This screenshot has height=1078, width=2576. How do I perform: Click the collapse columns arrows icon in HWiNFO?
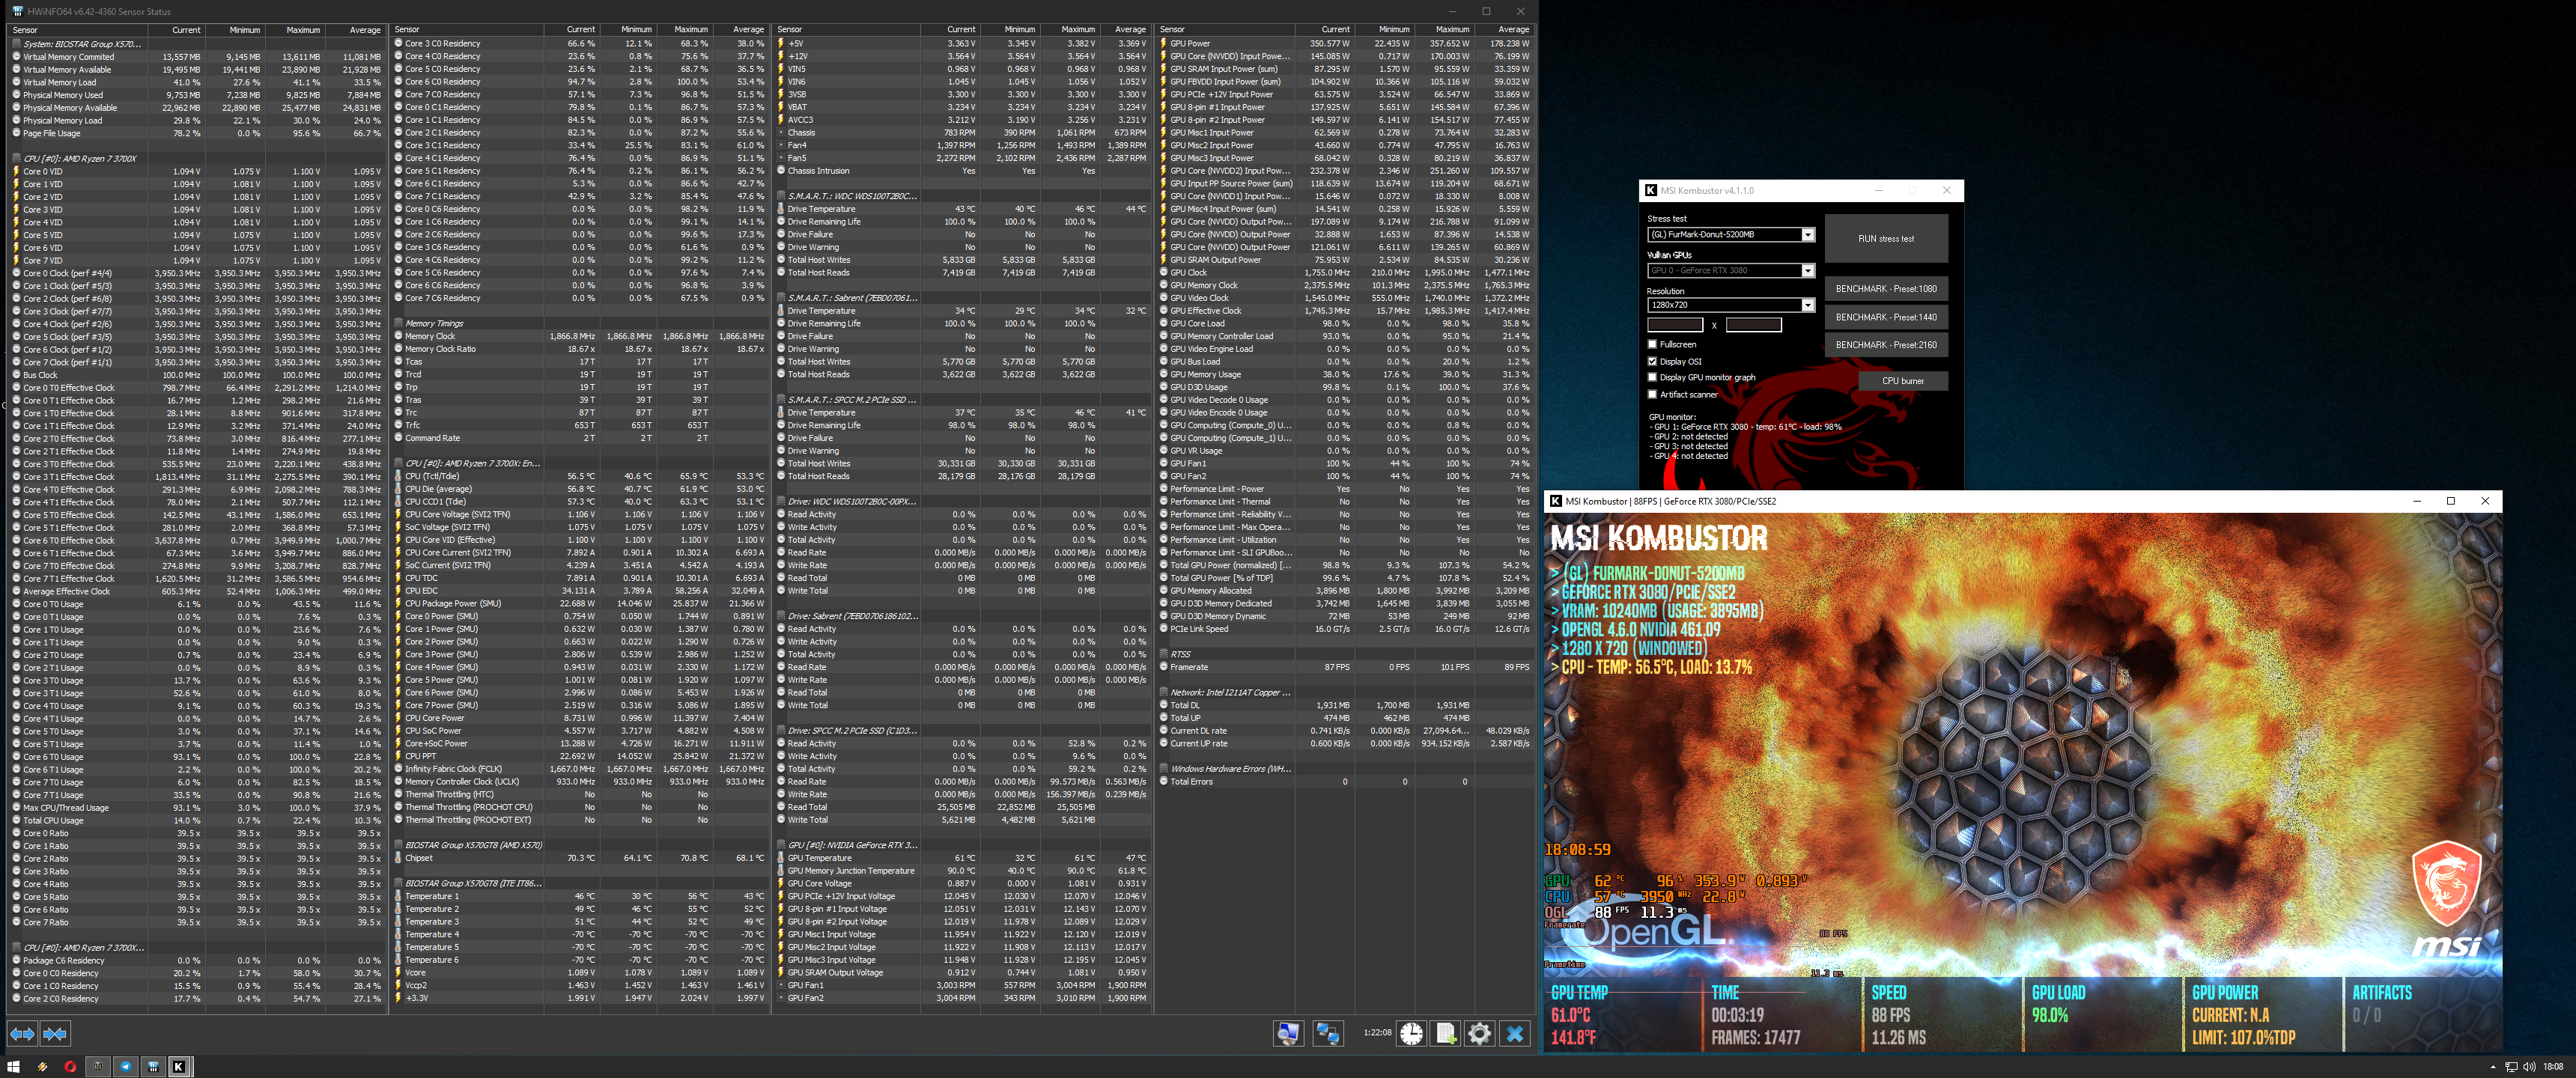[x=55, y=1033]
